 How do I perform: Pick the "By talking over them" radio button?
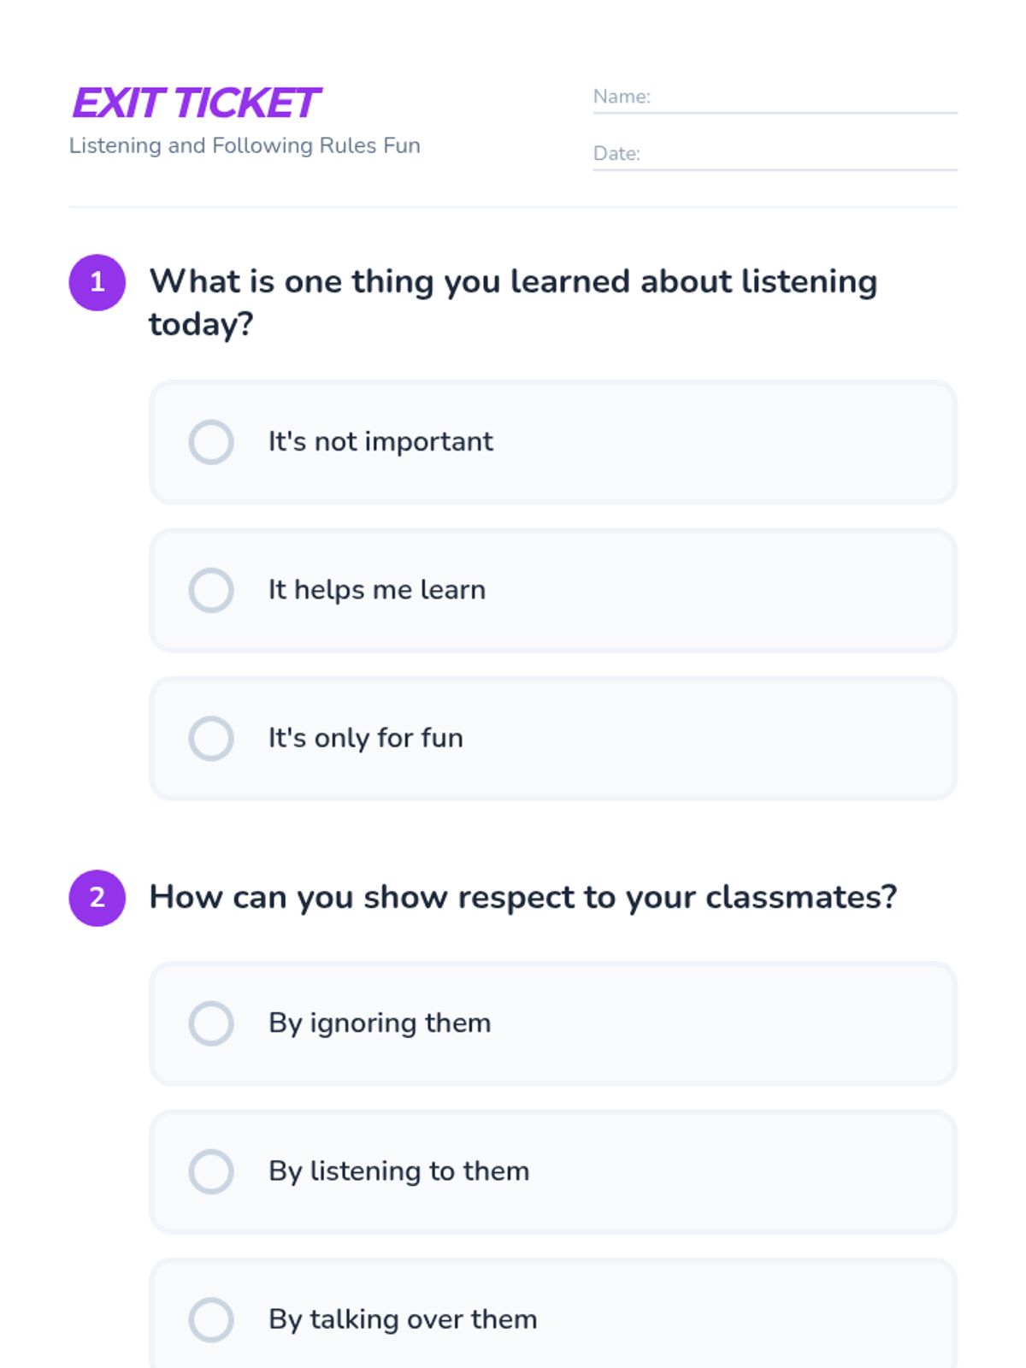211,1319
